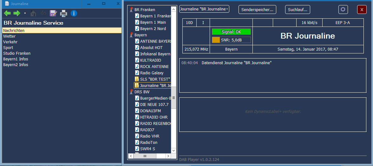Click the Senderspeicher... button
Image resolution: width=373 pixels, height=166 pixels.
(x=257, y=9)
